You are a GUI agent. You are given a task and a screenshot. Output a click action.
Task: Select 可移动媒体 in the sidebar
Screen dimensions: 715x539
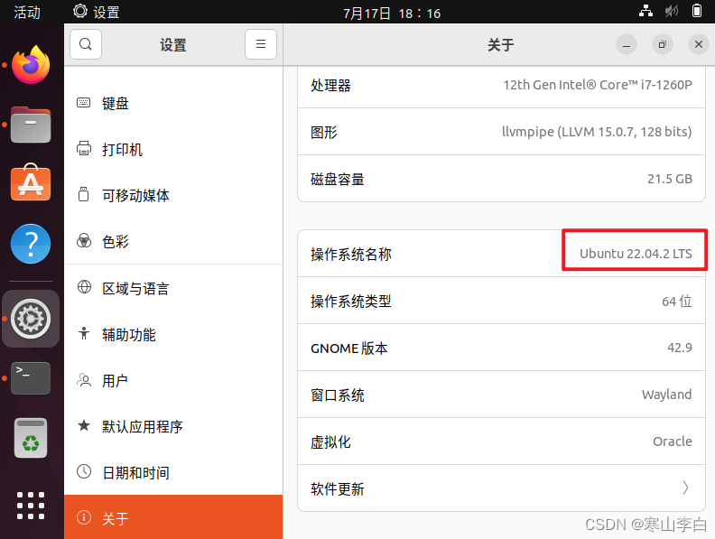point(173,196)
